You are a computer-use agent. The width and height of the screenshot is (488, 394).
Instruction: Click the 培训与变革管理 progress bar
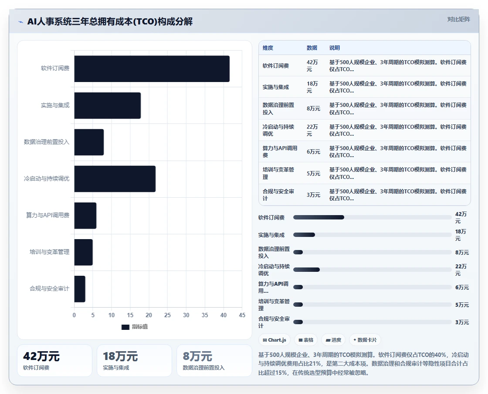click(x=372, y=305)
